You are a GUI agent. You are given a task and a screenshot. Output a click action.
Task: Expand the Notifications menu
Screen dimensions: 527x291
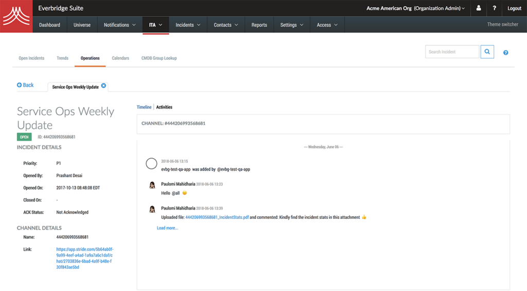119,25
